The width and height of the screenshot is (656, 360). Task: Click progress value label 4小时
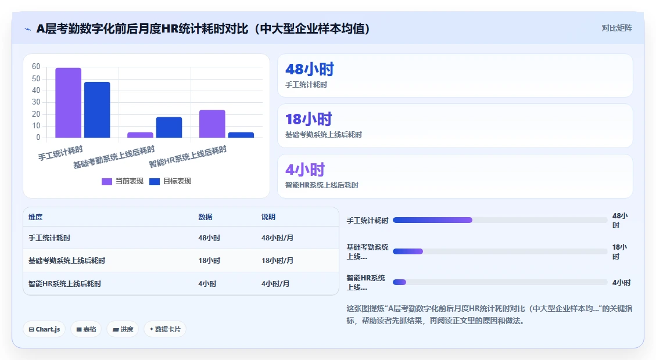tap(621, 283)
